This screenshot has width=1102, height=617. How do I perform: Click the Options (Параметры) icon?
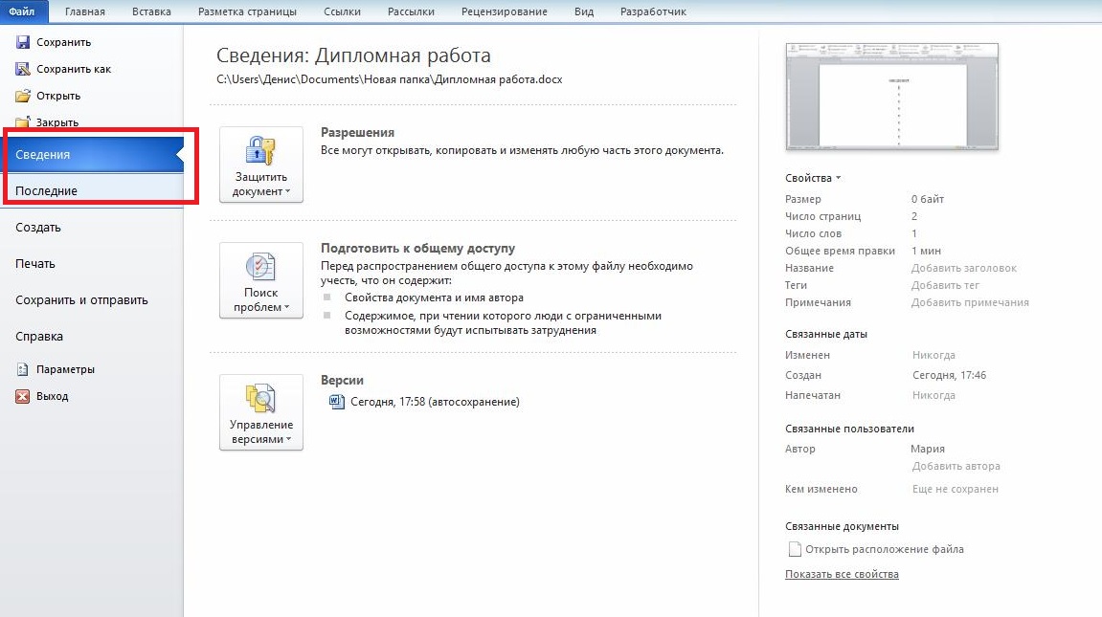click(x=23, y=369)
